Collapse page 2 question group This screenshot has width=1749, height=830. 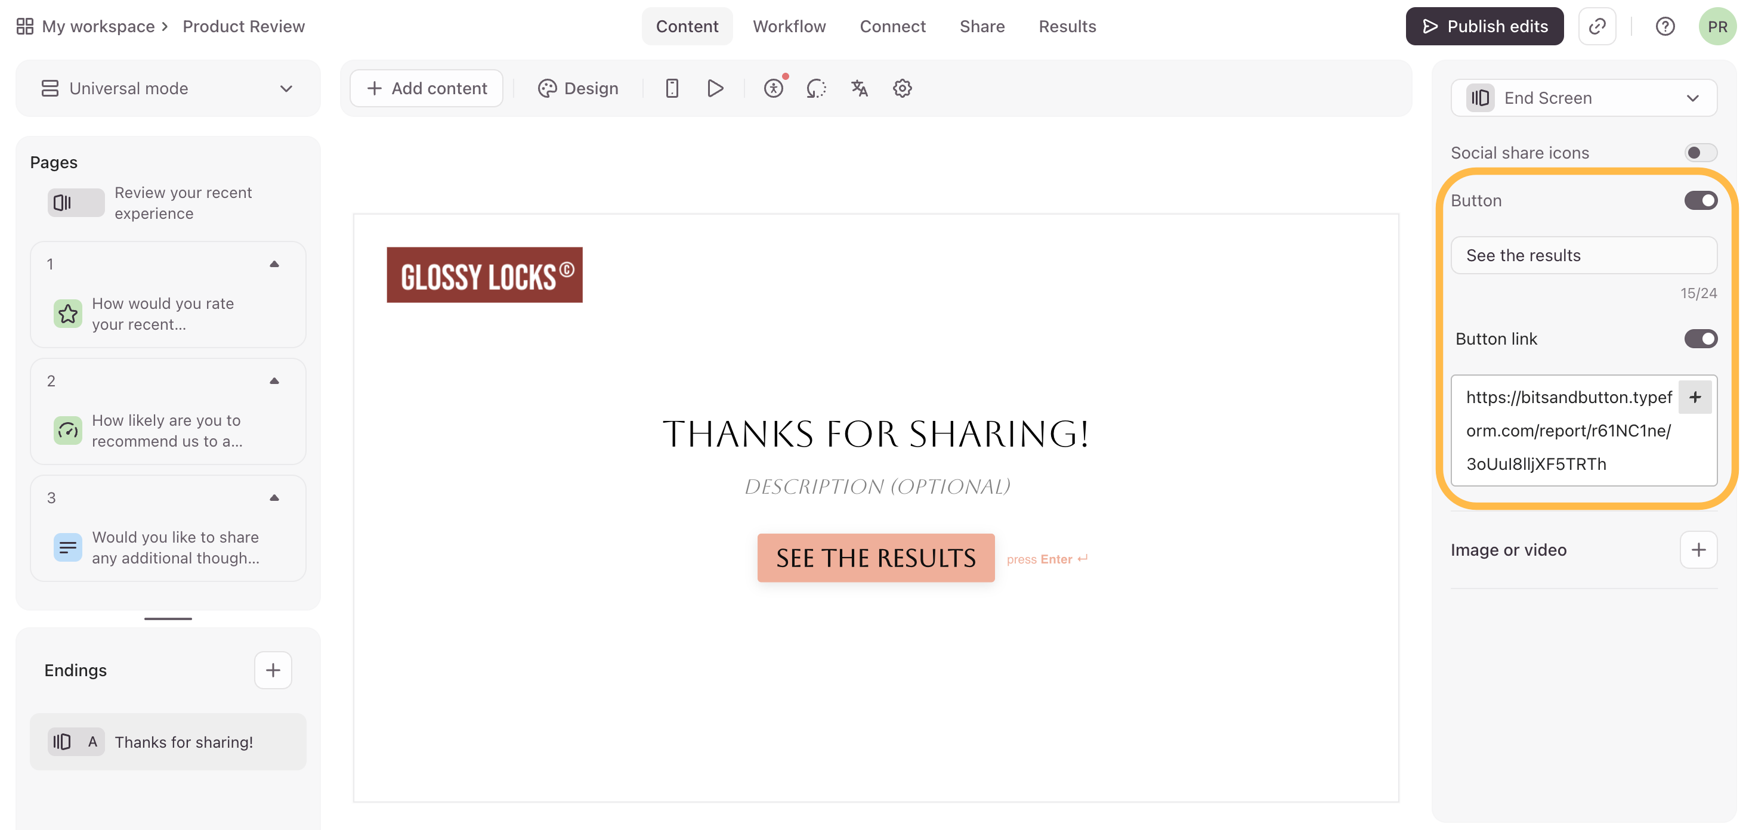pyautogui.click(x=274, y=381)
